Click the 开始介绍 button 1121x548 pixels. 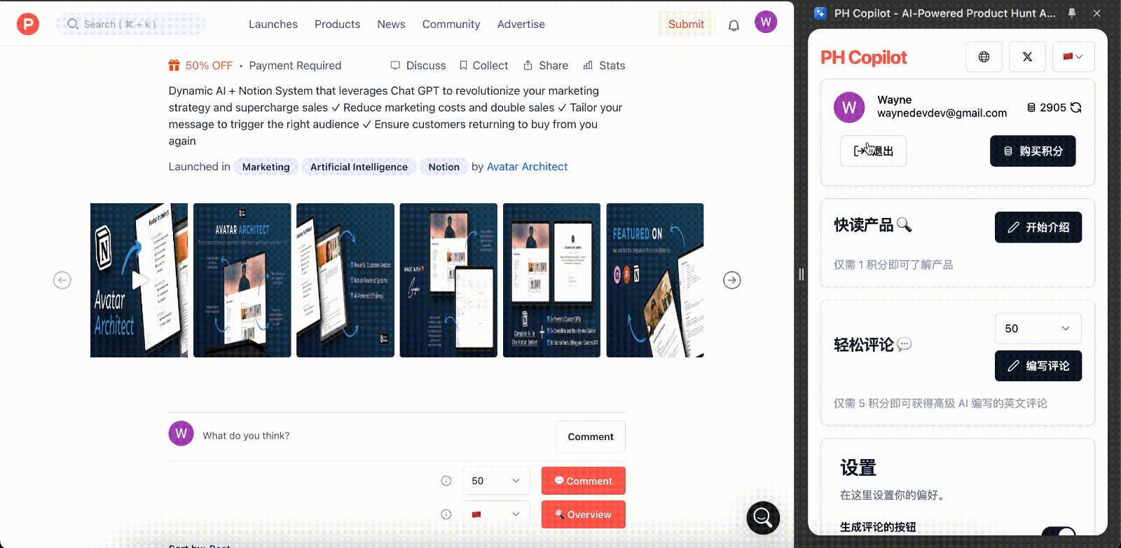coord(1038,227)
